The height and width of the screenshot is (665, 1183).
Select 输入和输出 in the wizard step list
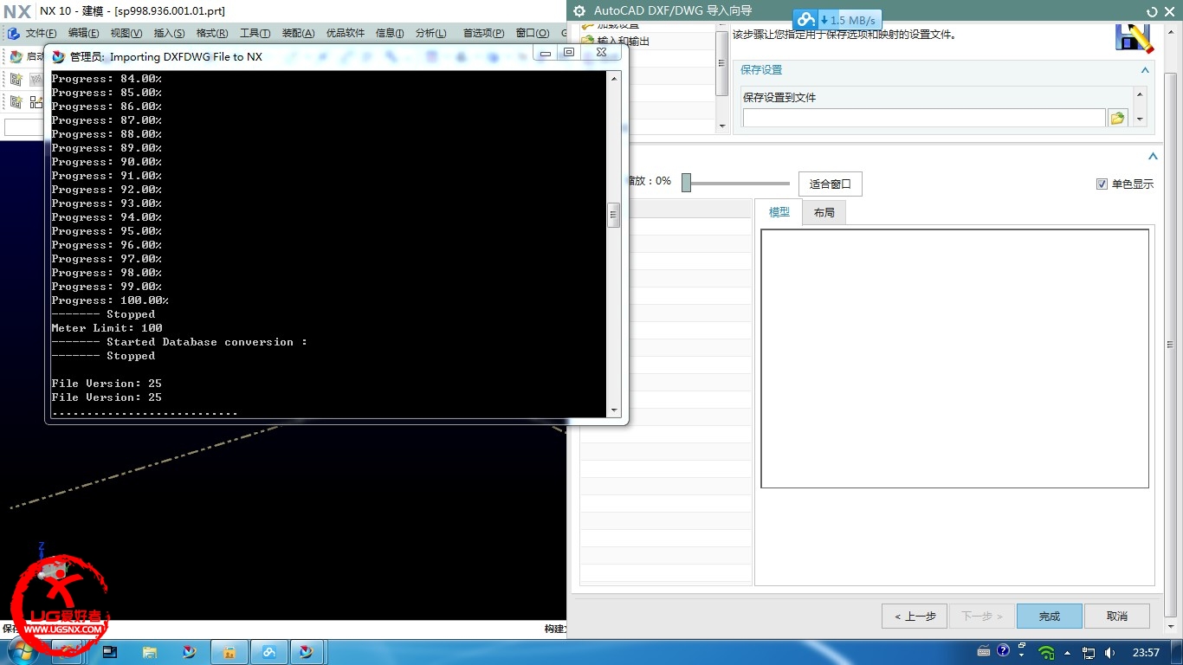[x=623, y=41]
